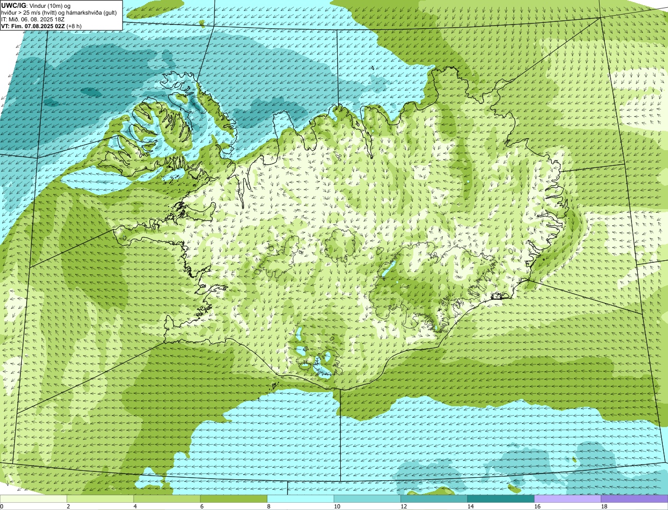The width and height of the screenshot is (668, 510).
Task: Click the '14' label on the color scale
Action: (x=470, y=506)
